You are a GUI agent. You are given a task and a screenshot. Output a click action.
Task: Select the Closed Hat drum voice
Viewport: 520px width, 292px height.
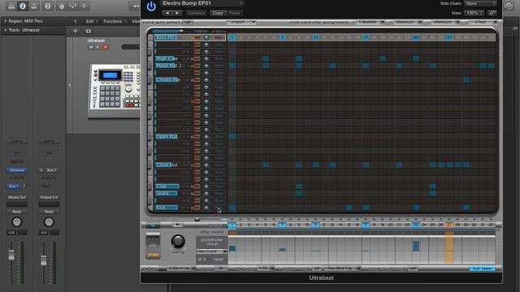click(x=167, y=79)
